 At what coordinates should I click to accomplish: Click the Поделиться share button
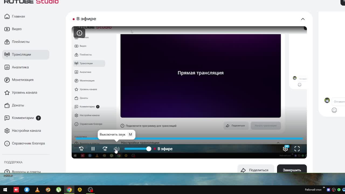click(x=256, y=169)
